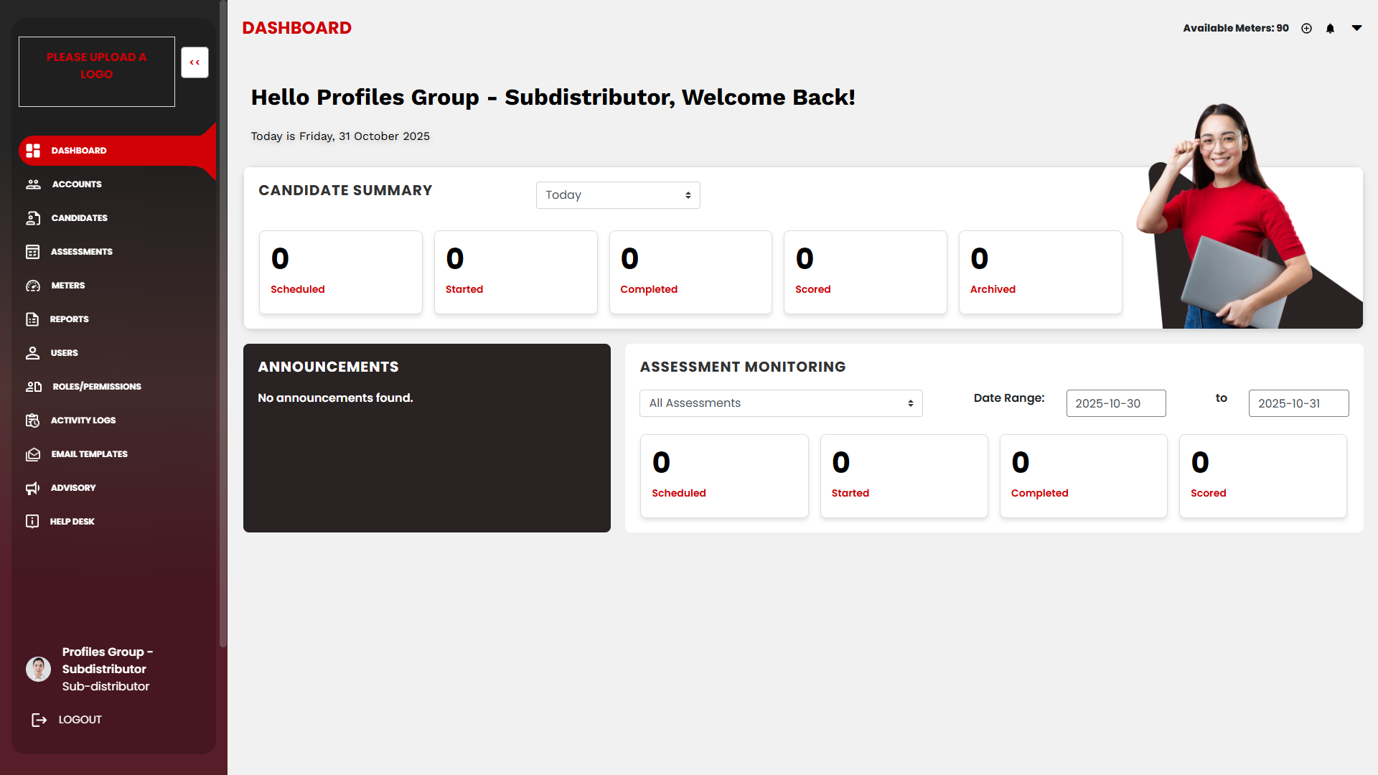
Task: Open the Today period dropdown
Action: pyautogui.click(x=617, y=195)
